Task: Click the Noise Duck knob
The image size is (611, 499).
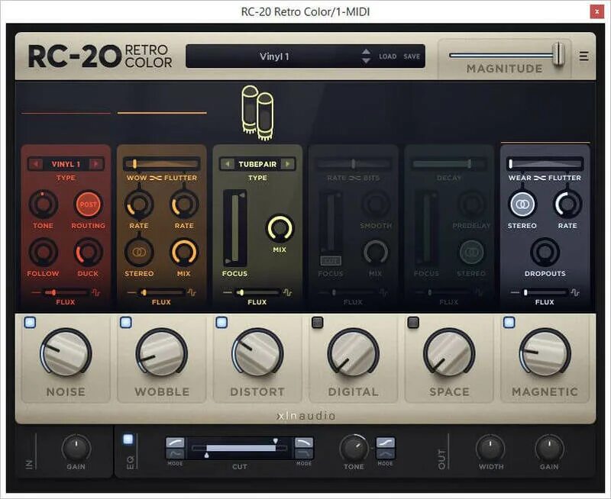Action: click(88, 253)
